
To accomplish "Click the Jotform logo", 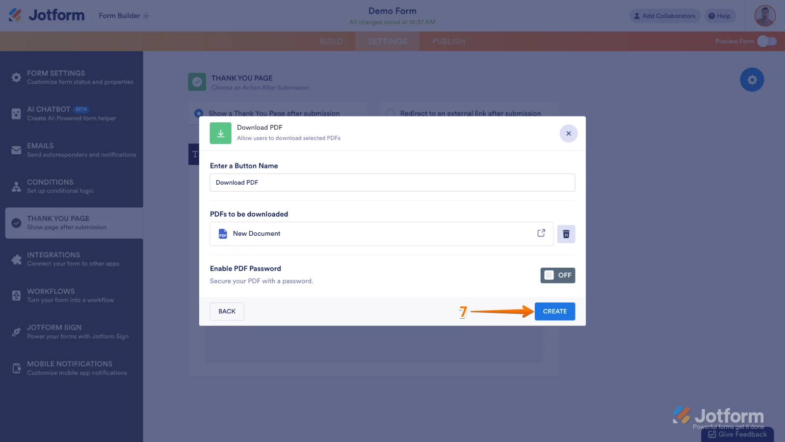I will (47, 15).
